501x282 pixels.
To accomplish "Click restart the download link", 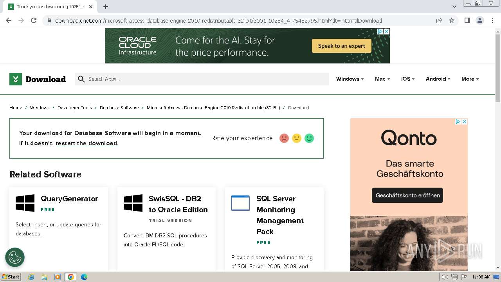I will point(87,143).
